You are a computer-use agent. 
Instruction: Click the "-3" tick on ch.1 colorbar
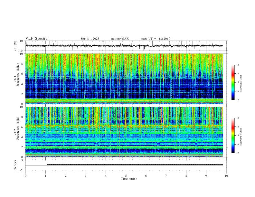(238, 65)
